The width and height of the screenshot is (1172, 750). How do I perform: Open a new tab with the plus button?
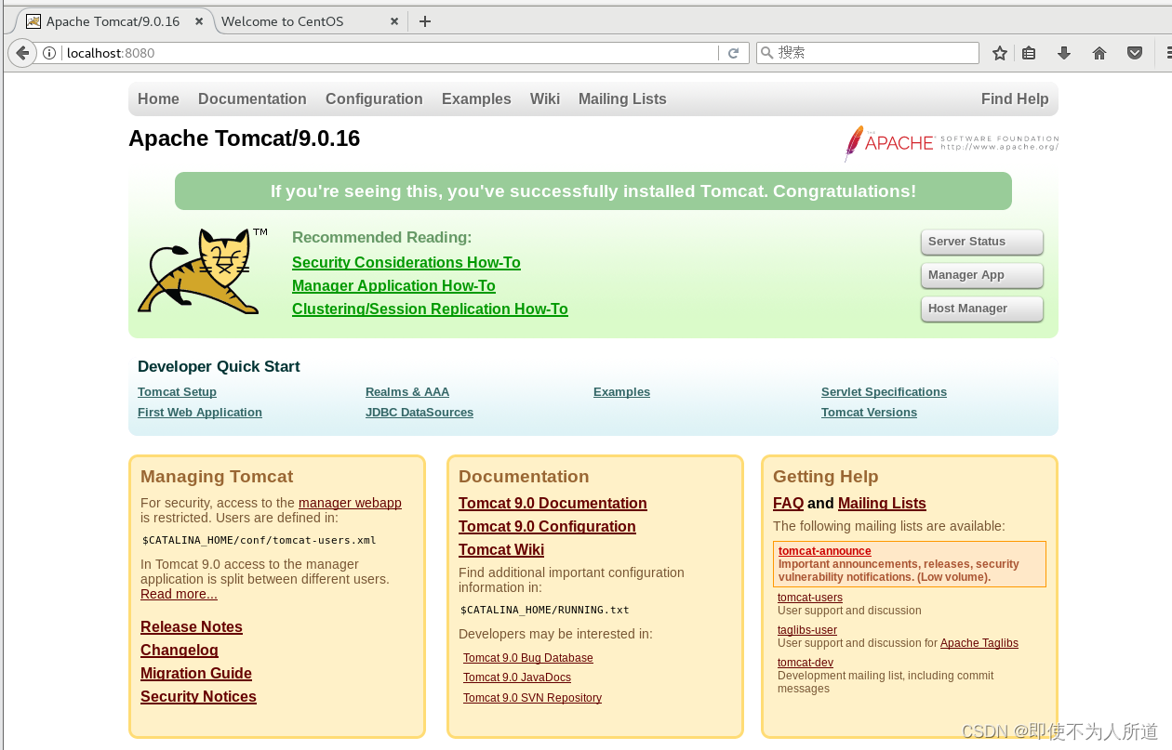[x=425, y=21]
